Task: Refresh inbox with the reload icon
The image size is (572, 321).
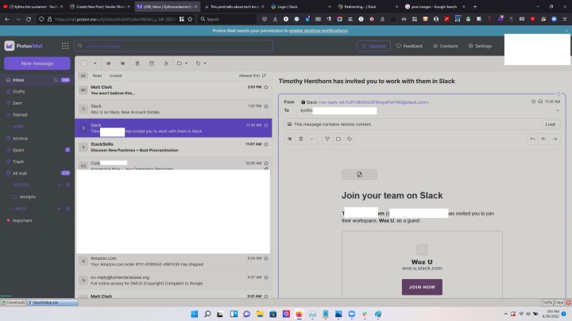Action: click(56, 80)
